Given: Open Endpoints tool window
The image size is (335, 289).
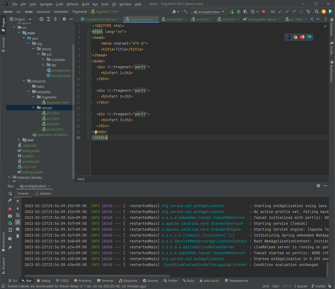Looking at the screenshot, I should 128,281.
